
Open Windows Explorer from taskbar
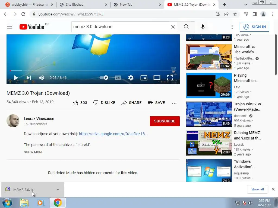coord(24,203)
